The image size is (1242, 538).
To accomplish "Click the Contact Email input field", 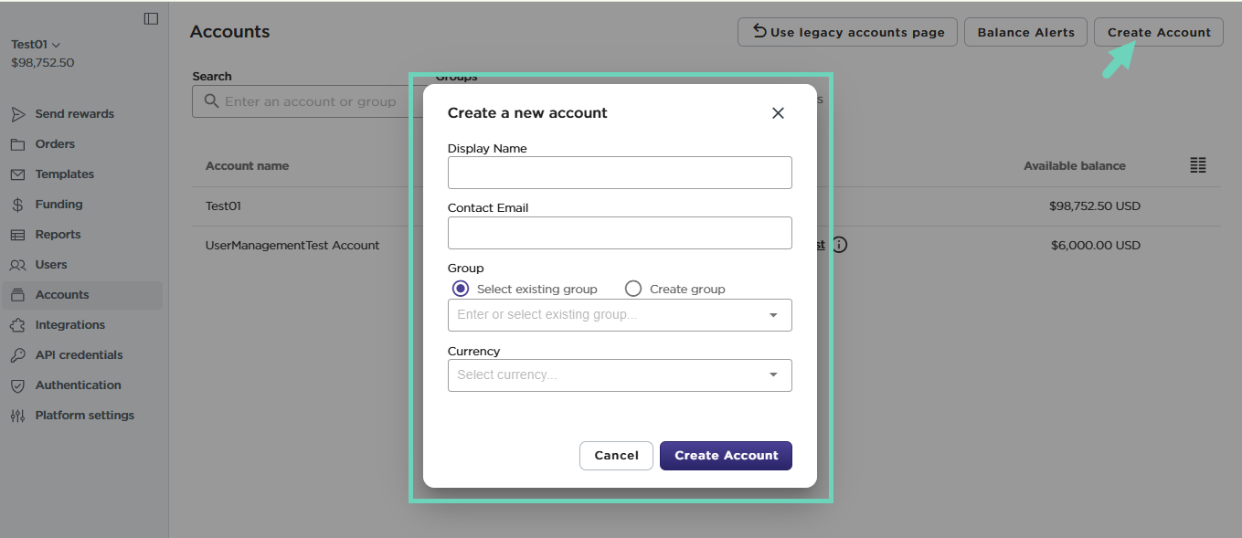I will (x=620, y=233).
